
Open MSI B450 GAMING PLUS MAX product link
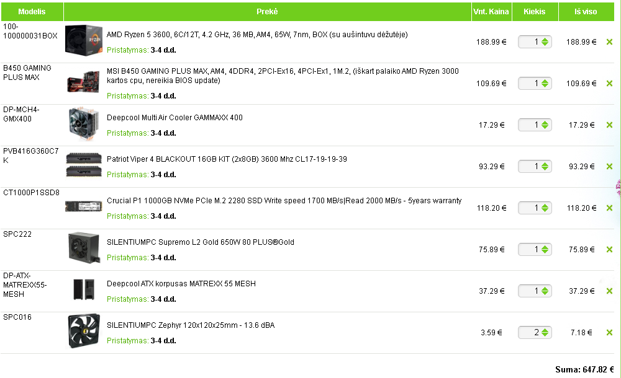[x=283, y=76]
